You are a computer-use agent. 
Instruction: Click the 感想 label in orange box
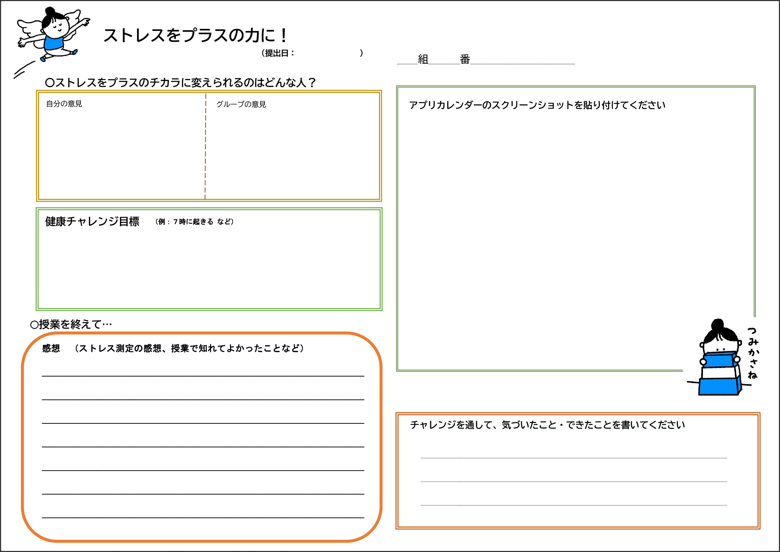point(51,348)
